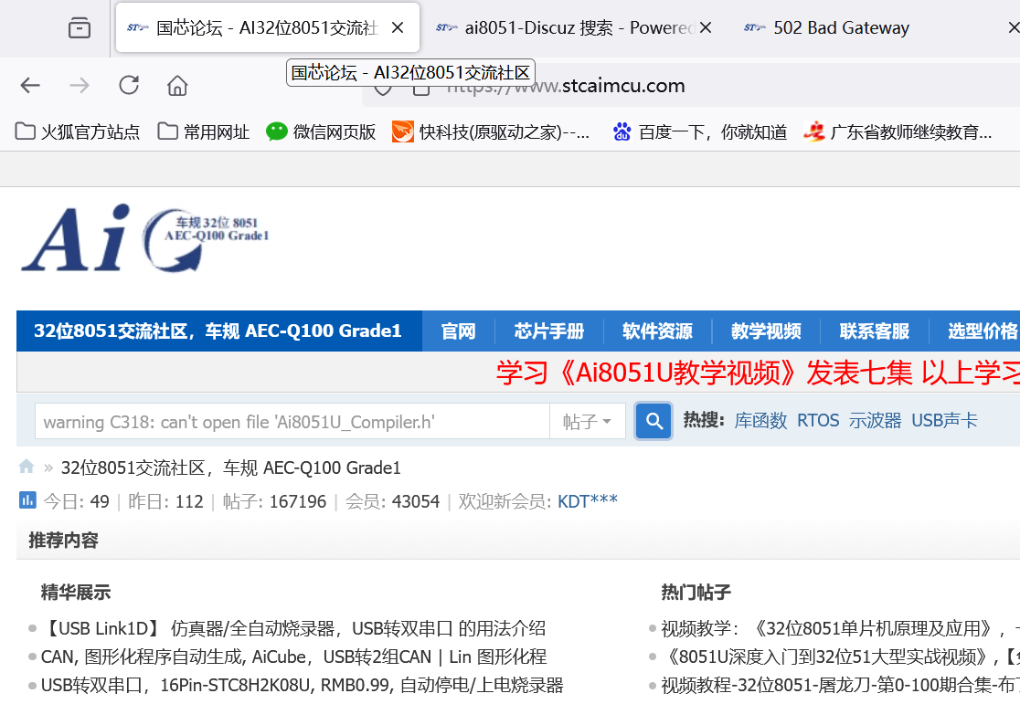Reload the page with the refresh icon
Image resolution: width=1020 pixels, height=704 pixels.
129,86
